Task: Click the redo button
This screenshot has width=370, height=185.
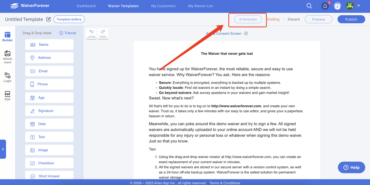Action: (103, 34)
